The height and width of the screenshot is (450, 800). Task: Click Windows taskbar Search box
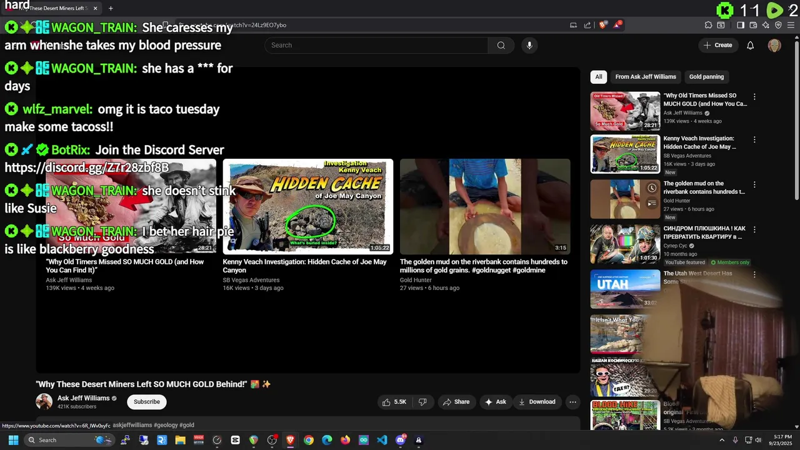point(69,440)
